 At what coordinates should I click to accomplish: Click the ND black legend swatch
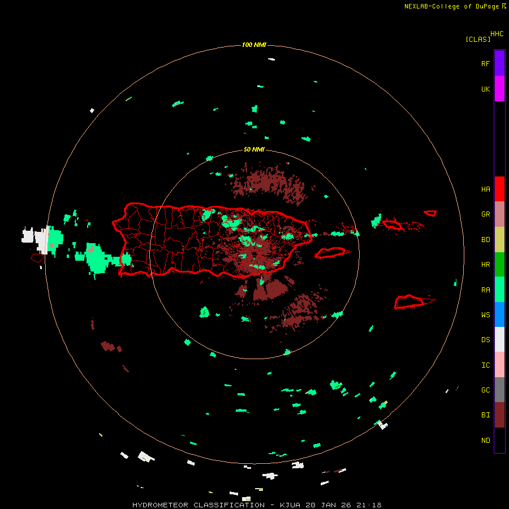tap(499, 440)
